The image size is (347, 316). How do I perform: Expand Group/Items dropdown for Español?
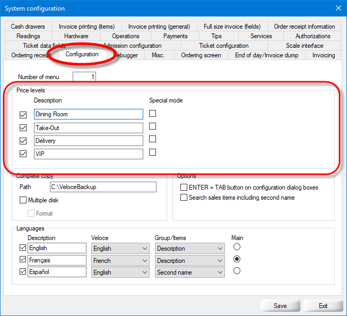190,272
